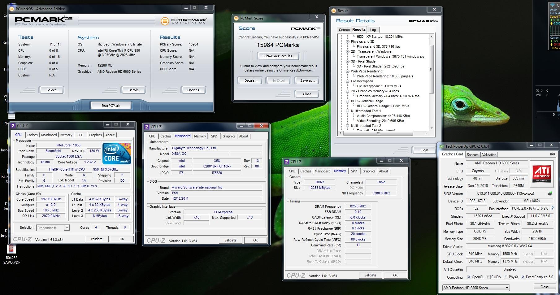The height and width of the screenshot is (295, 560).
Task: Click the ATI Radeon logo in GPU-Z
Action: (x=542, y=174)
